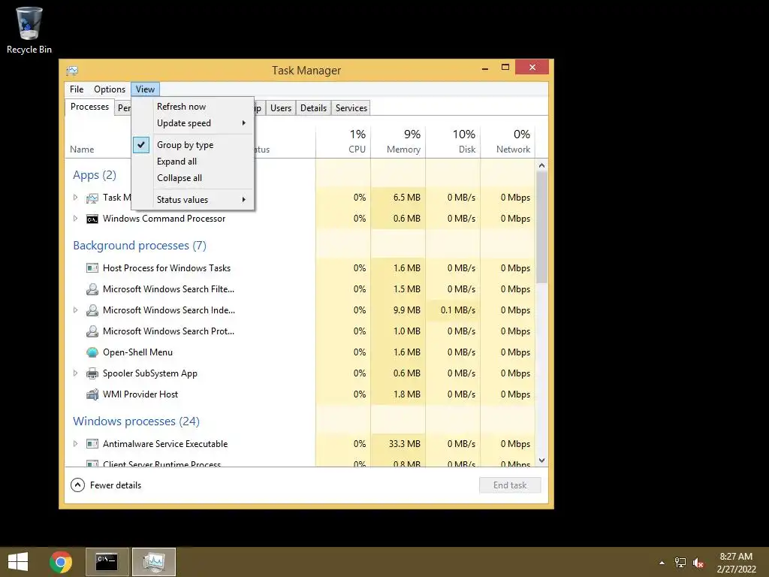The width and height of the screenshot is (769, 577).
Task: Launch Google Chrome from the taskbar
Action: point(61,562)
